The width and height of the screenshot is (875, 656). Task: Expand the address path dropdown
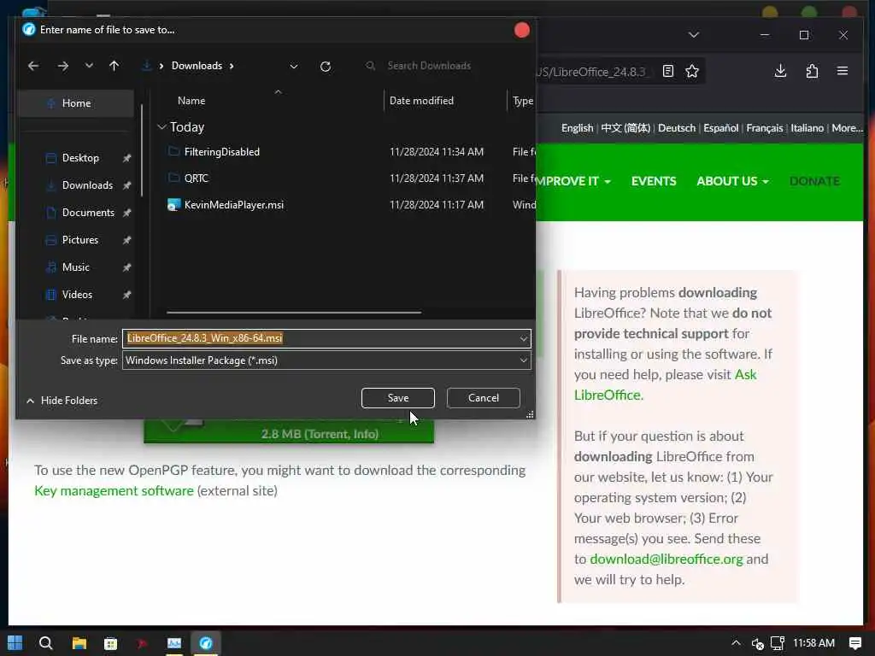[x=294, y=67]
